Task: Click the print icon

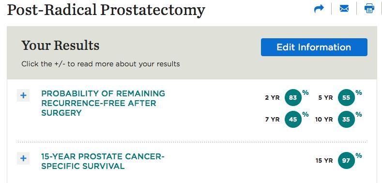Action: coord(369,9)
